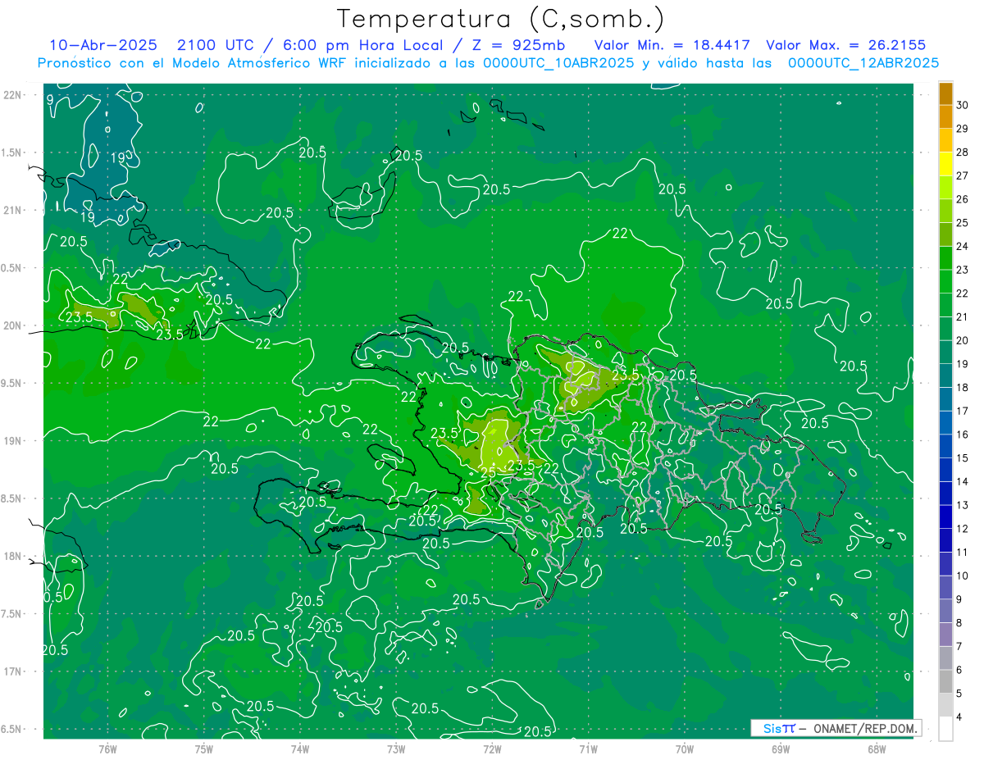Click the legend number '27'
This screenshot has width=984, height=760.
coord(963,175)
